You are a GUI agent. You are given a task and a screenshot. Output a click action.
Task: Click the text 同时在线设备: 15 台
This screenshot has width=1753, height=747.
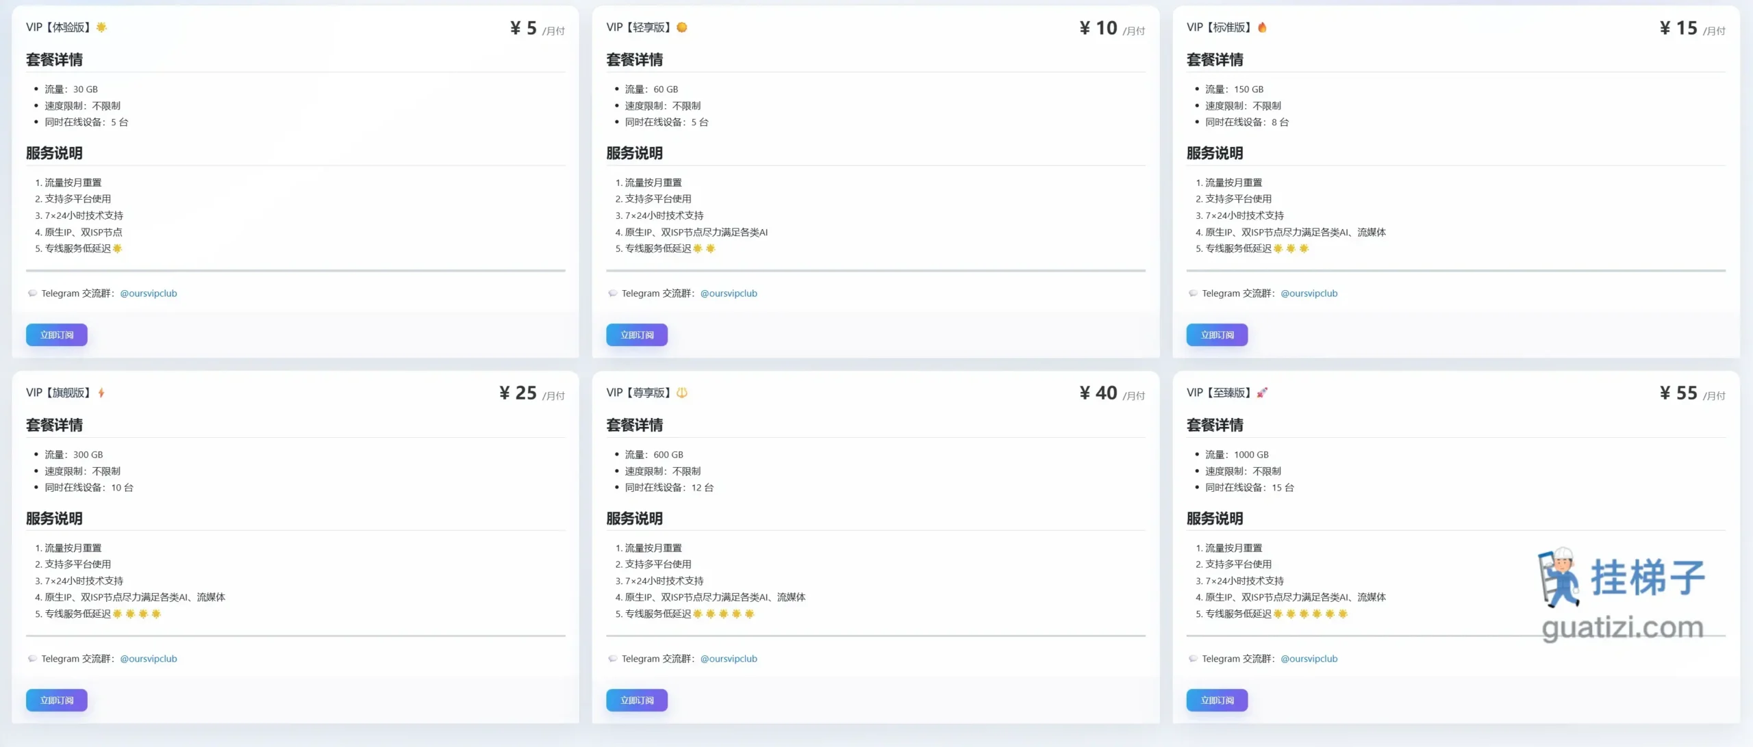(1250, 488)
